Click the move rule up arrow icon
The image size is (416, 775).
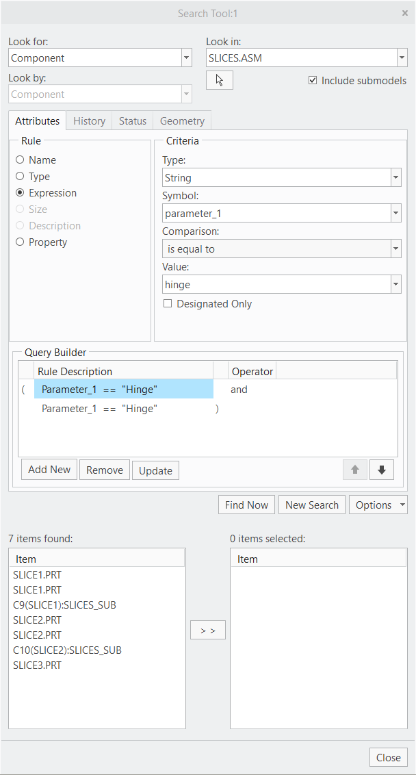click(354, 470)
